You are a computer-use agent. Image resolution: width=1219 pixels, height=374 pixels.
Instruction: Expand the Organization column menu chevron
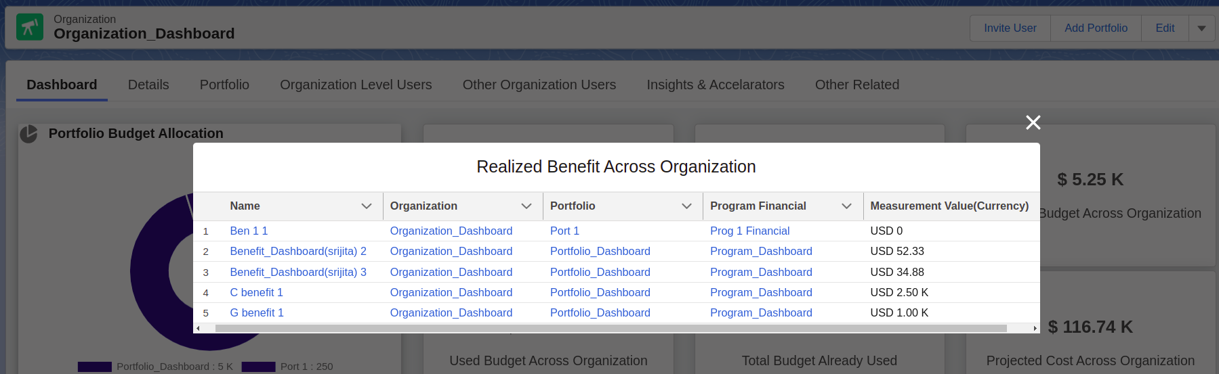click(526, 206)
